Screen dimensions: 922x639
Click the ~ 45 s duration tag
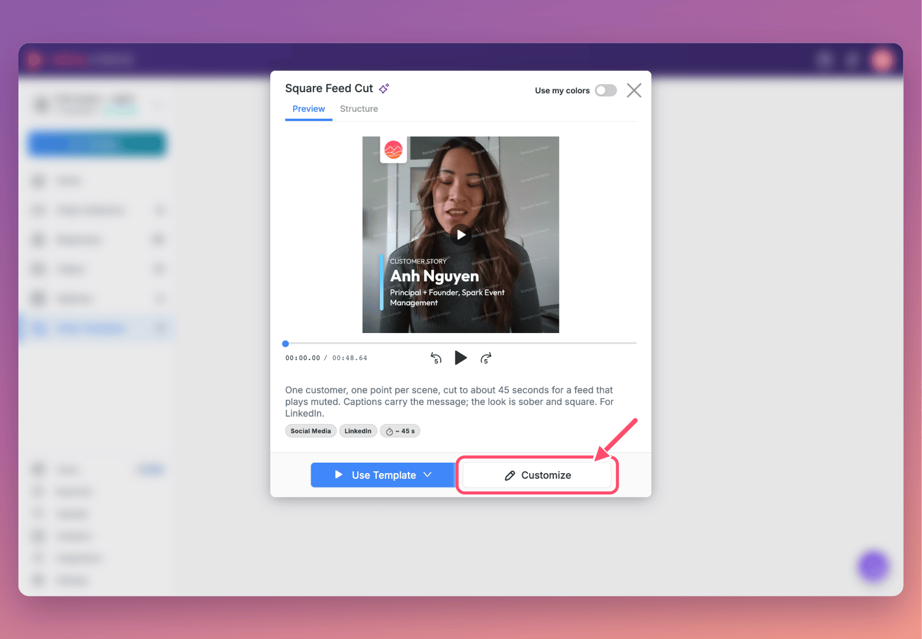400,431
